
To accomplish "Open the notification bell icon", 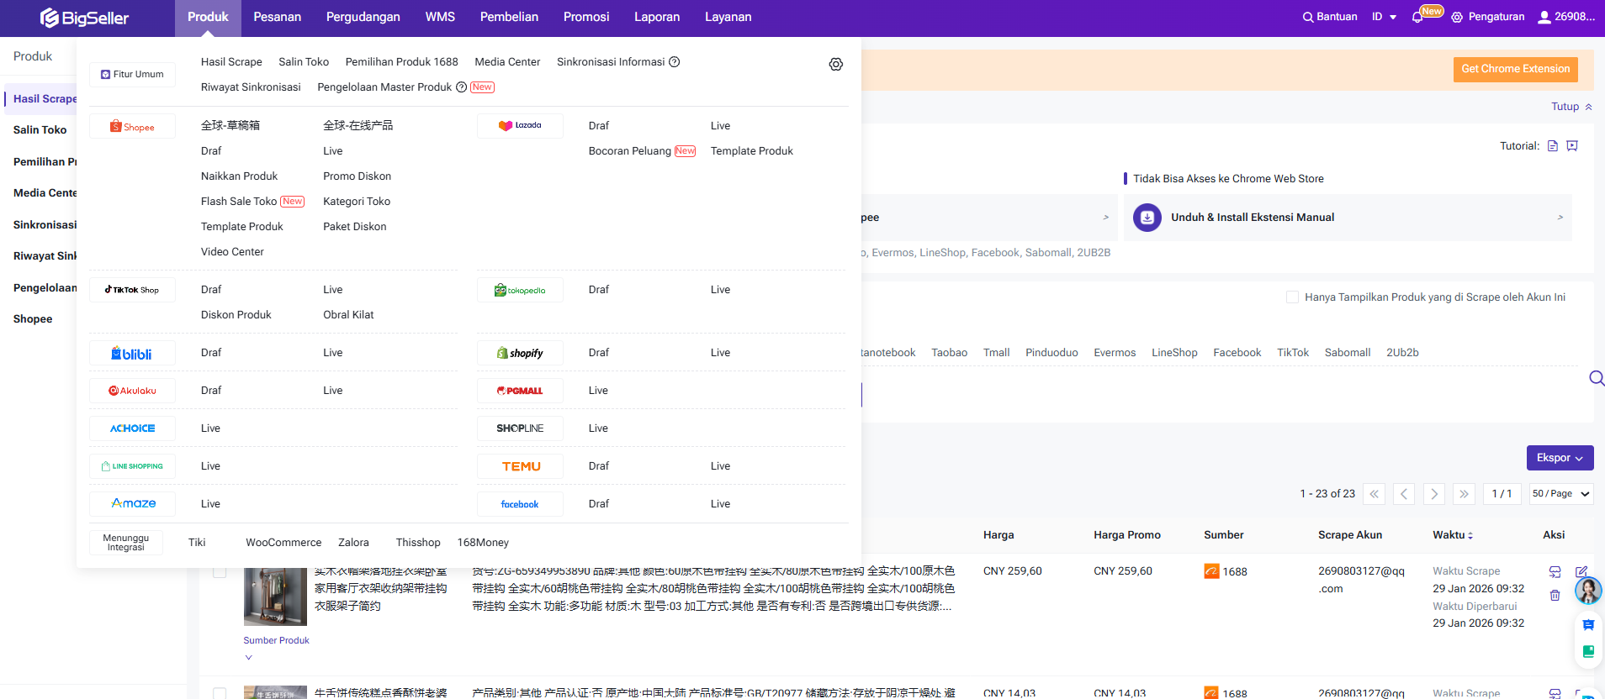I will (1417, 17).
